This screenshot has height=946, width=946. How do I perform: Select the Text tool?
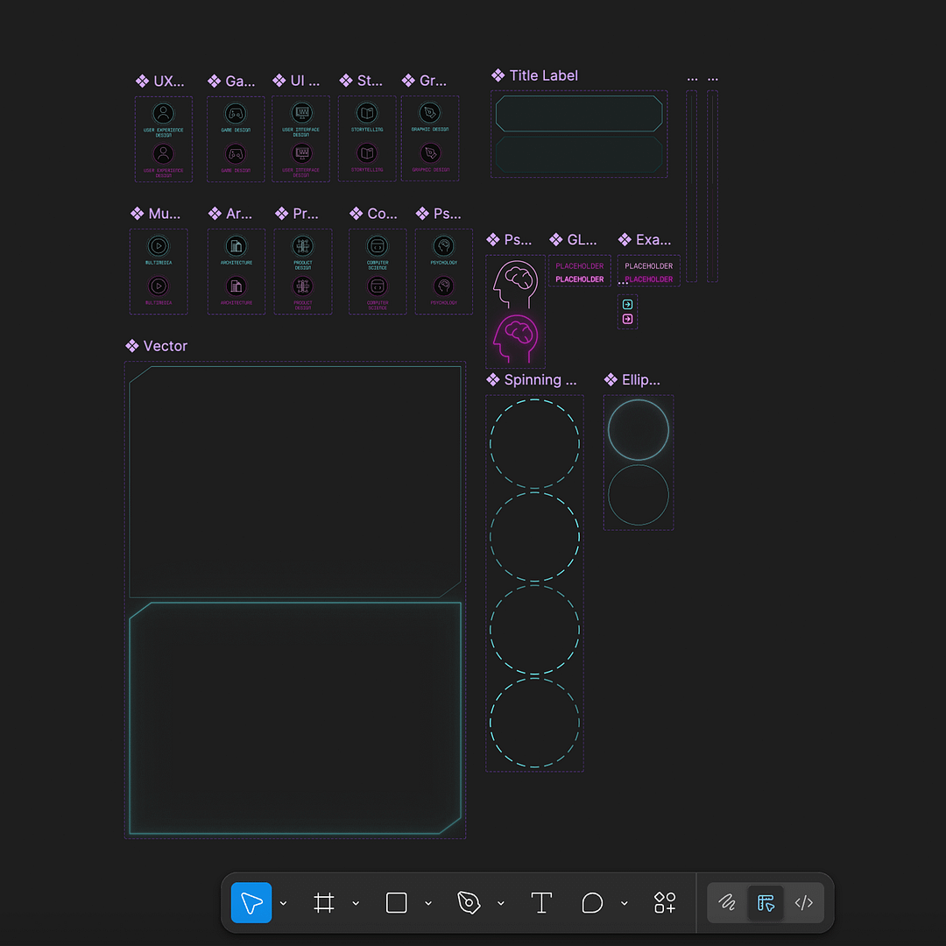pyautogui.click(x=541, y=902)
